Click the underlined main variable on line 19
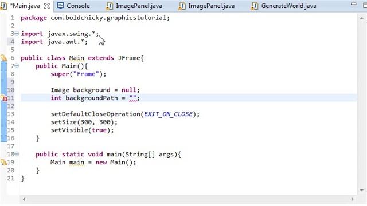Image resolution: width=367 pixels, height=206 pixels. tap(76, 163)
